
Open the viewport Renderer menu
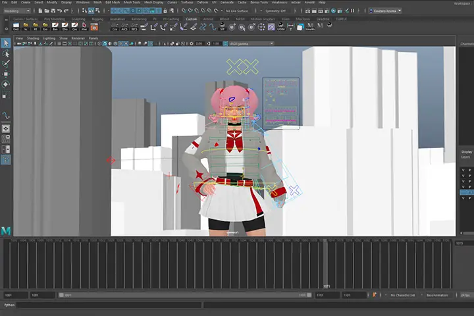pyautogui.click(x=78, y=38)
